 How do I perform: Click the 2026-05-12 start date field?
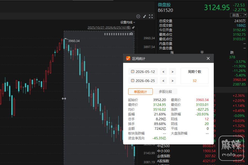143,72
